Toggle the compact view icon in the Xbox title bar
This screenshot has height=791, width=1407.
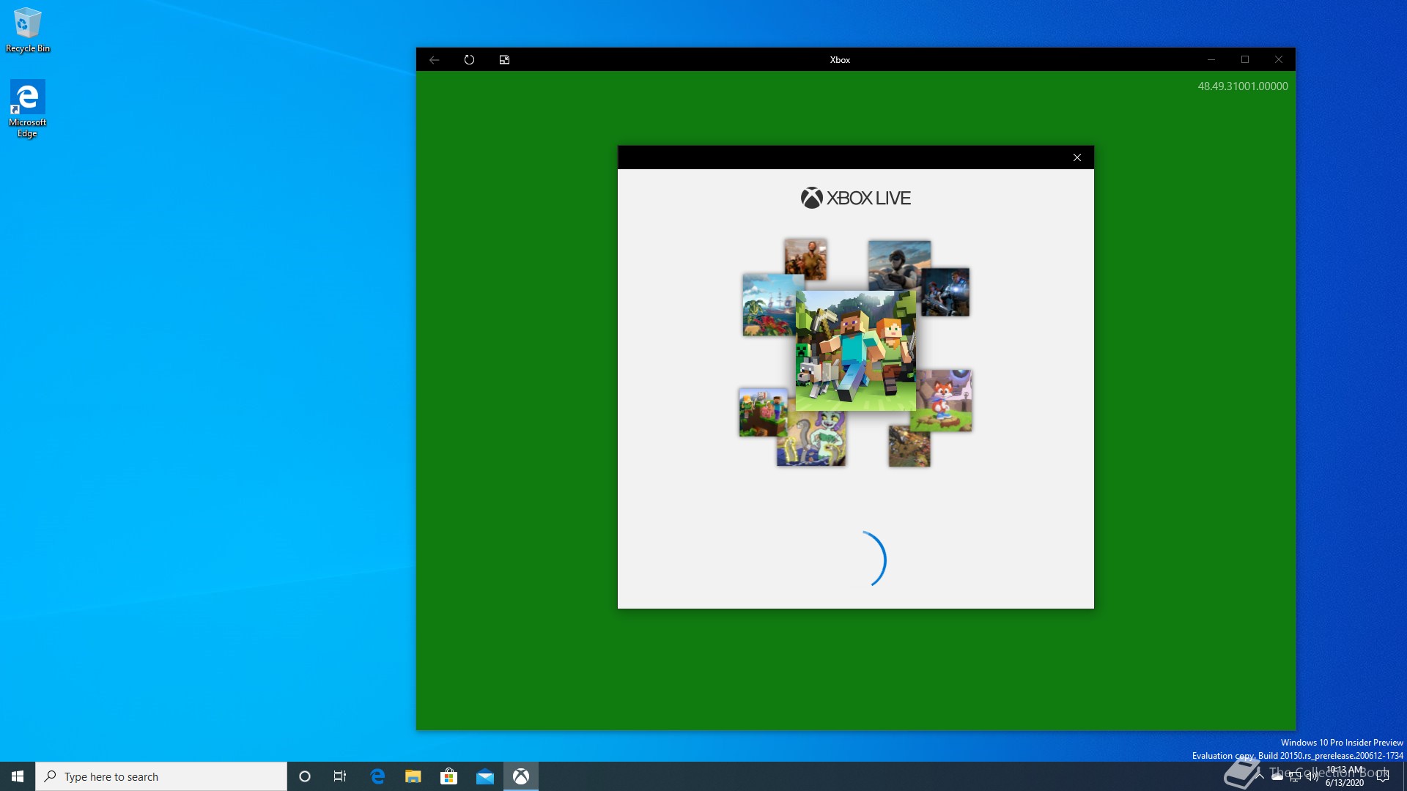tap(504, 60)
